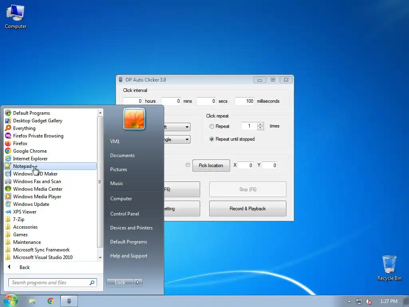This screenshot has height=307, width=409.
Task: Launch Desktop Gadget Gallery icon
Action: click(x=8, y=121)
